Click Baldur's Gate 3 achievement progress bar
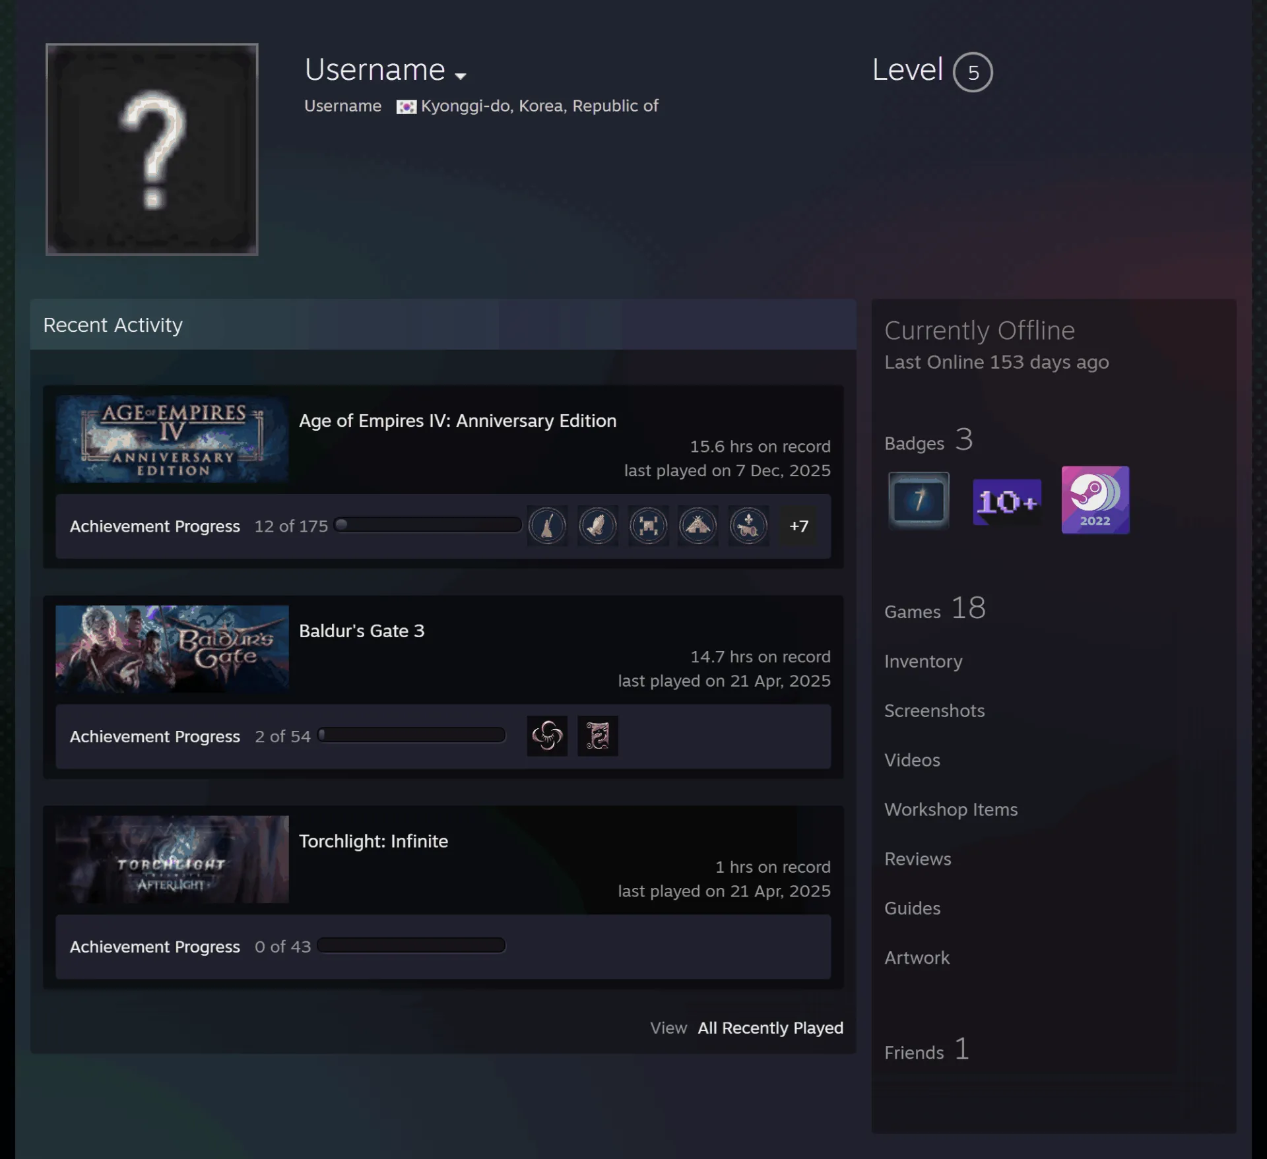This screenshot has width=1267, height=1159. pos(411,735)
